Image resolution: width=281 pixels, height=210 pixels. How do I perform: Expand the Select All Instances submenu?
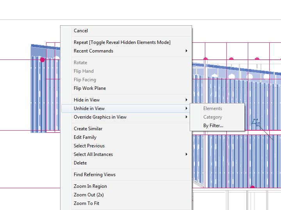tap(93, 154)
